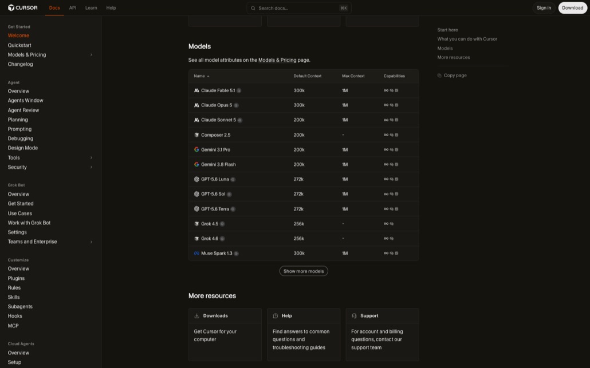The image size is (590, 368).
Task: Click the Download button in the header
Action: point(573,8)
